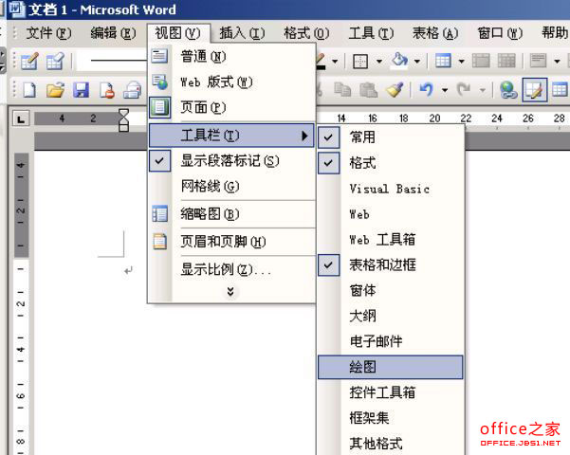Expand the insert table dropdown arrow
This screenshot has width=570, height=455.
point(461,61)
